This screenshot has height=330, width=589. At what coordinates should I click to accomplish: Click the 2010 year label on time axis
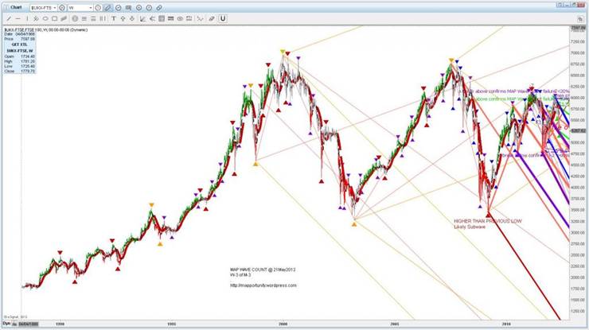[x=506, y=324]
